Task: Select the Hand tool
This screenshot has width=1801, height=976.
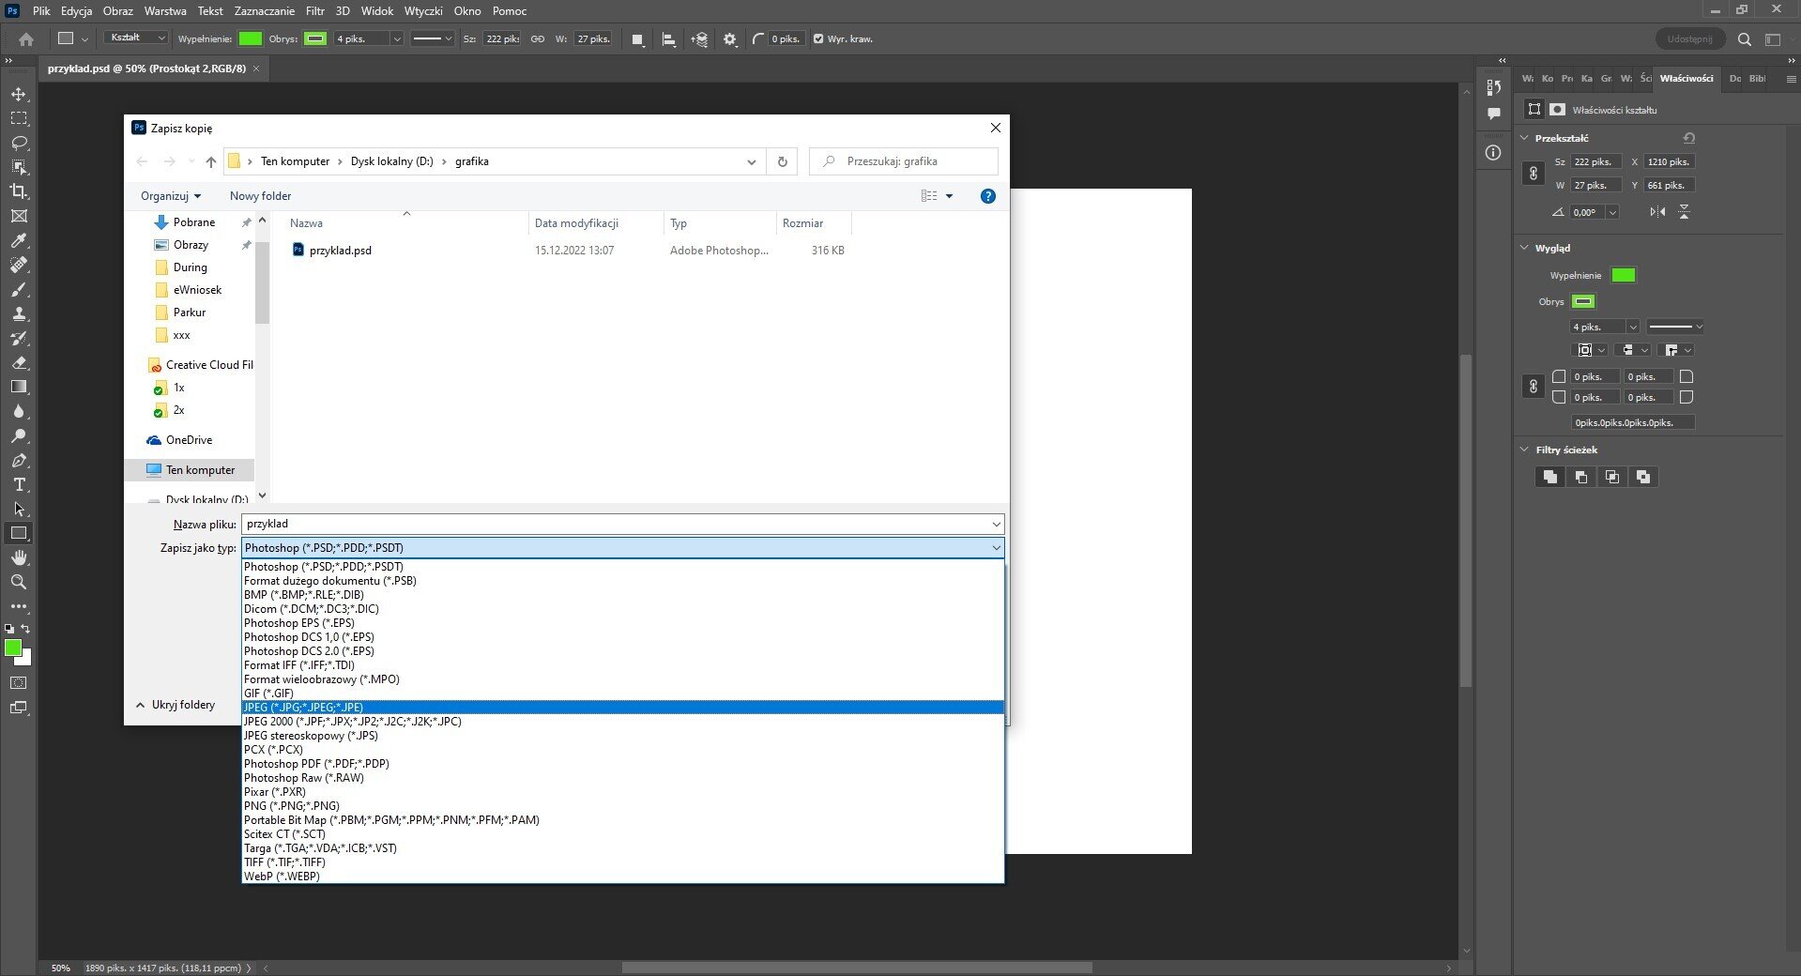Action: [19, 557]
